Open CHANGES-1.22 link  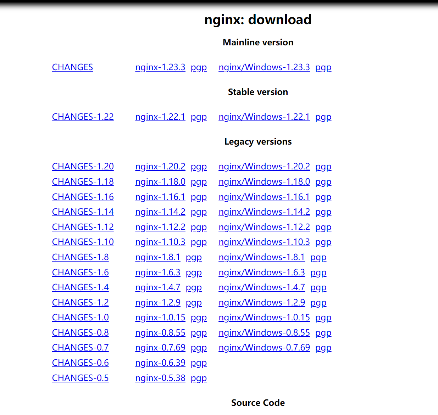pos(83,117)
